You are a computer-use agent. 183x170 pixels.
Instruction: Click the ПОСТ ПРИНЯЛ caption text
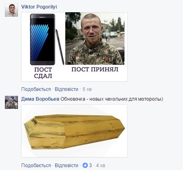coord(95,69)
